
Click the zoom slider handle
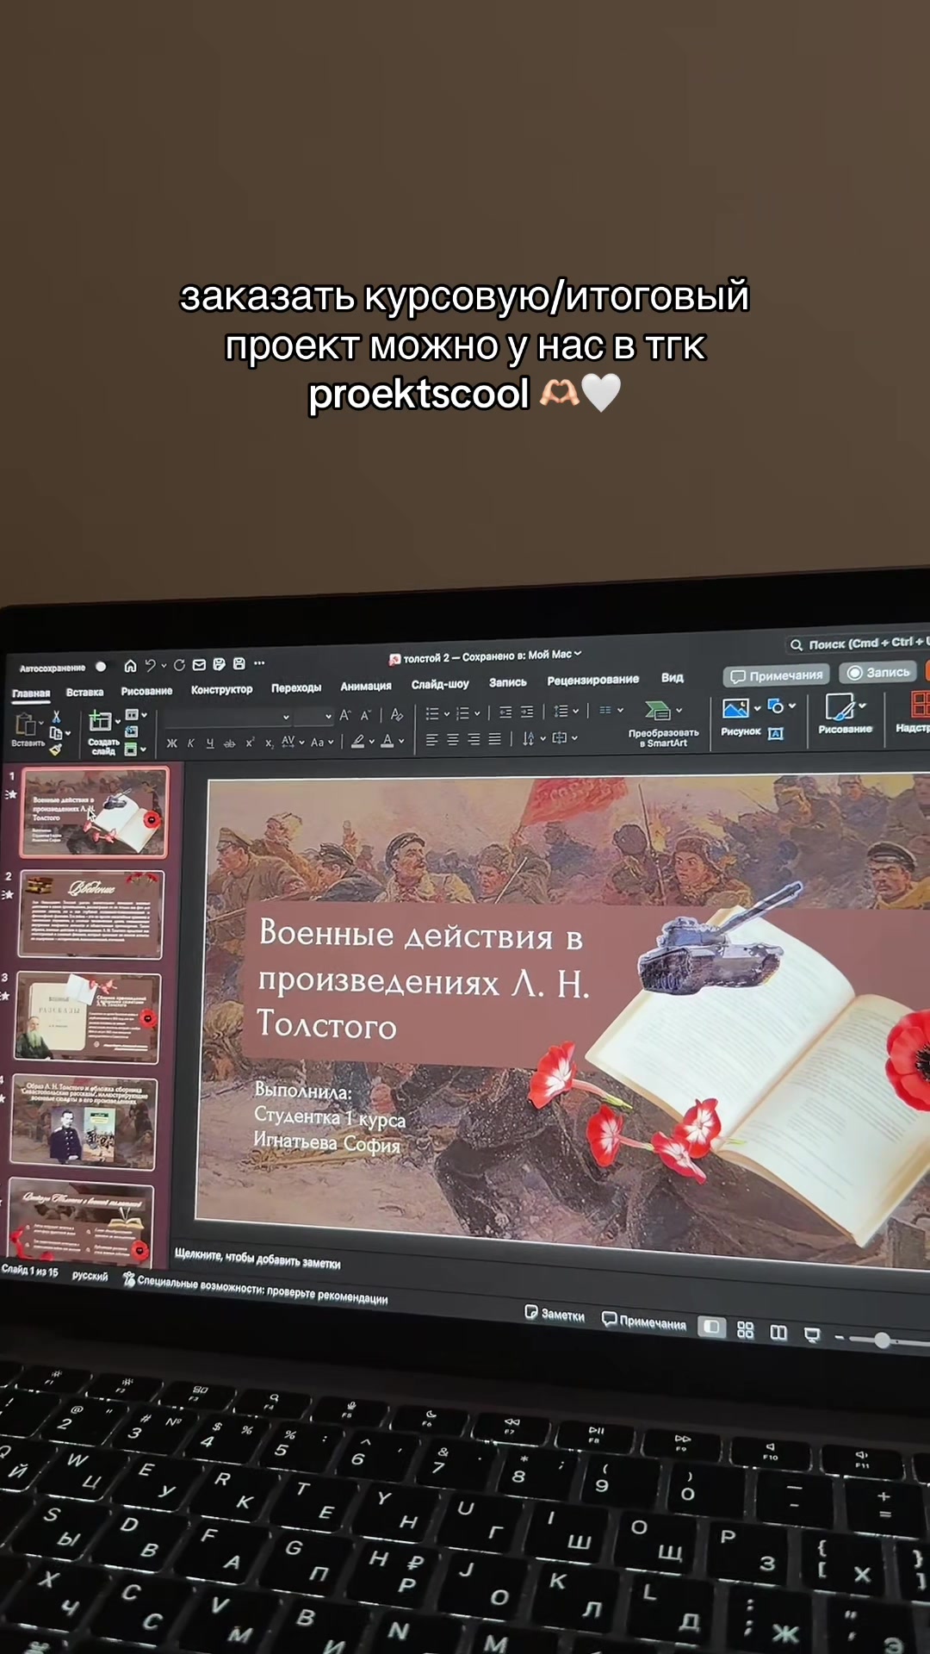pos(882,1340)
